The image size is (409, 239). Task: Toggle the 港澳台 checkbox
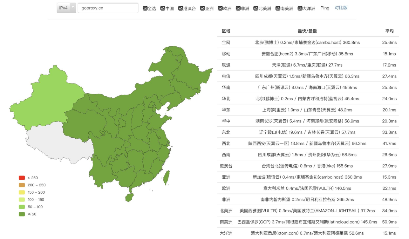(x=181, y=8)
